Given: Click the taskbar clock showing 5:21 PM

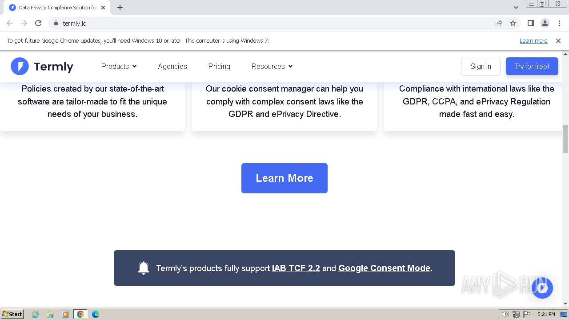Looking at the screenshot, I should point(546,314).
